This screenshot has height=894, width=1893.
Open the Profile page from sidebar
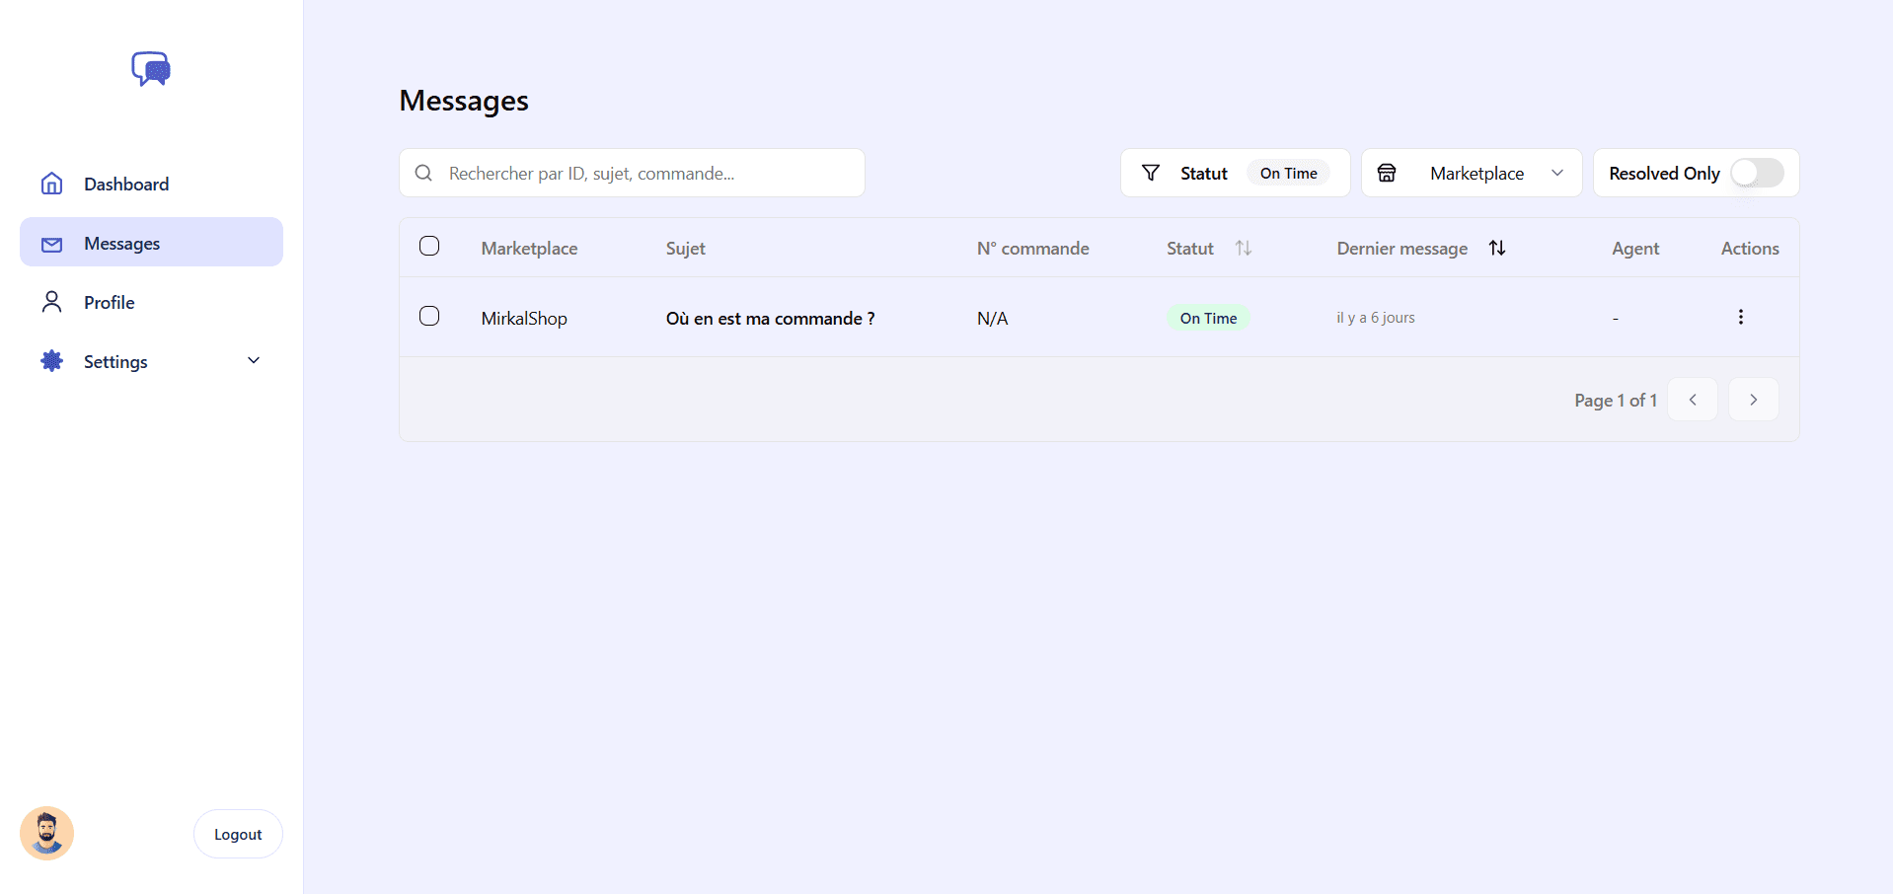(x=109, y=302)
